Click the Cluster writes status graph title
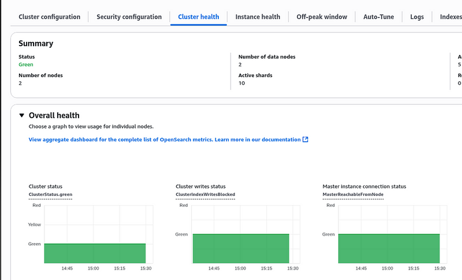 (x=200, y=186)
